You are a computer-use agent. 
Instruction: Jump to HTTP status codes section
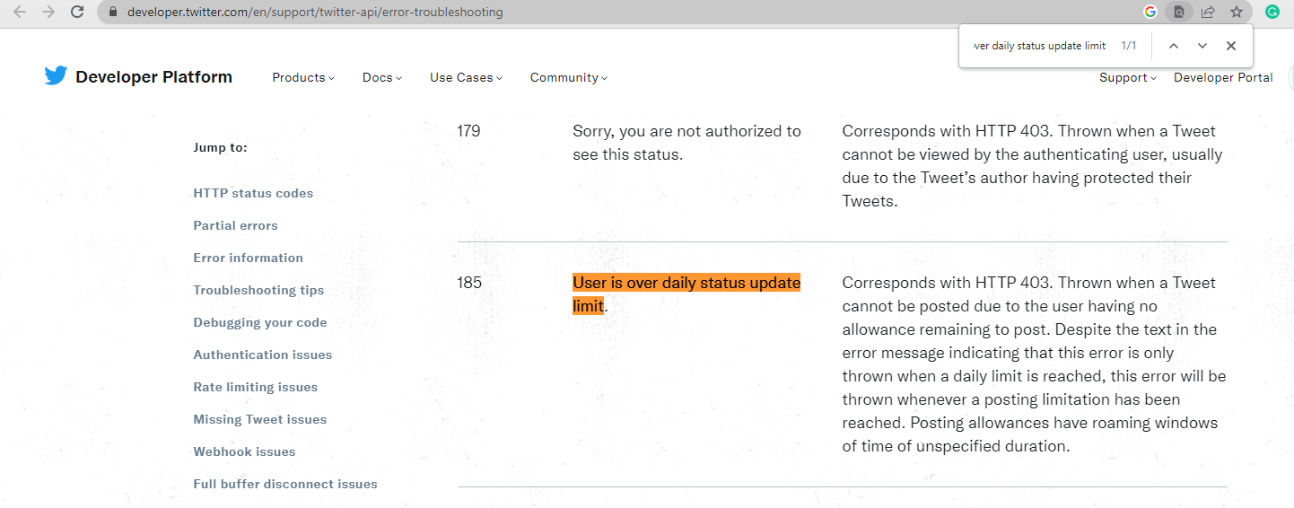253,193
